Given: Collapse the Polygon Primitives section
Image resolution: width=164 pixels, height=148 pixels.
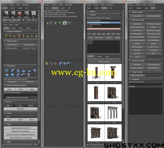Looking at the screenshot, I should point(5,31).
